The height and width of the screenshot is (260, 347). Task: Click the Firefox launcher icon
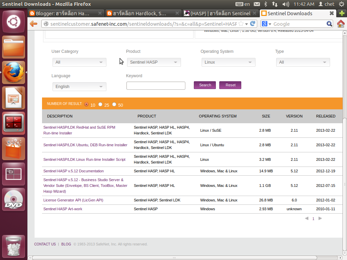[14, 72]
